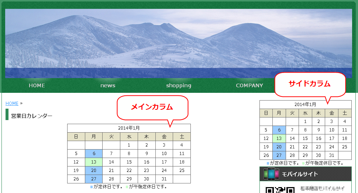
Task: Click the 金 header in the sidebar calendar
Action: 331,113
